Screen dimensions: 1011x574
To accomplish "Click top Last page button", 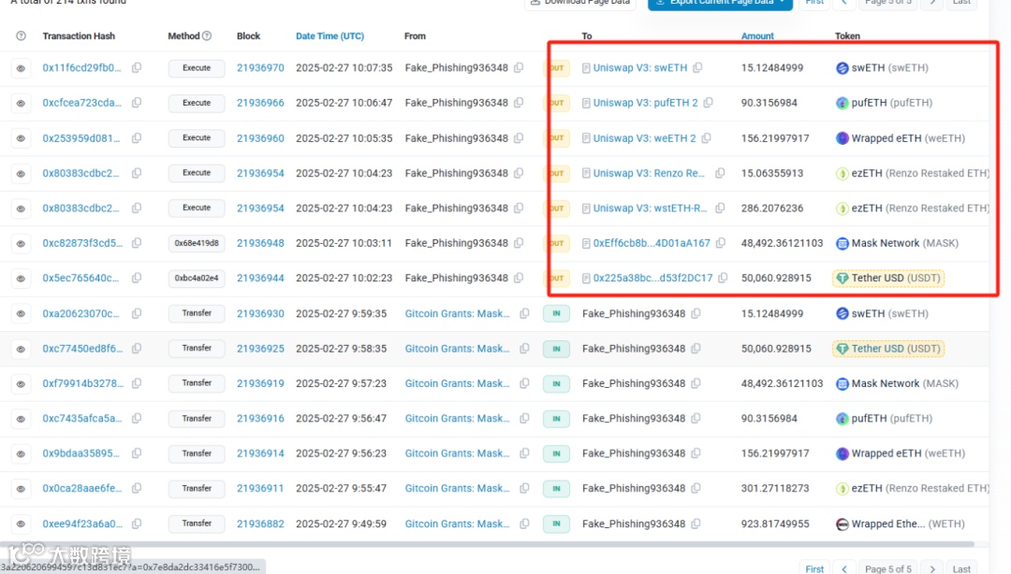I will (961, 3).
